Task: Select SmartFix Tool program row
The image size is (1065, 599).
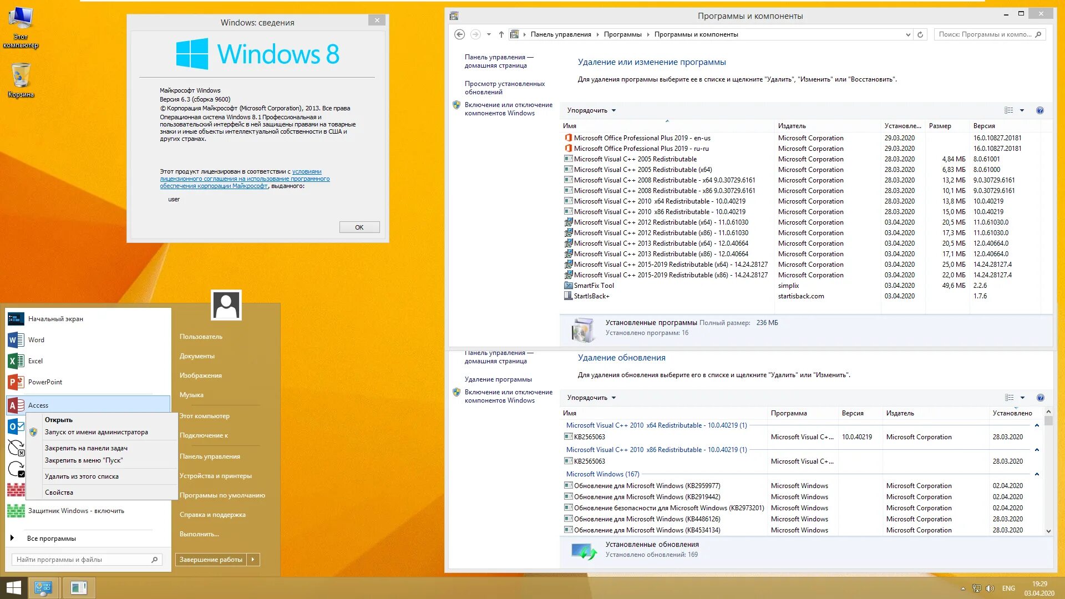Action: pyautogui.click(x=802, y=286)
